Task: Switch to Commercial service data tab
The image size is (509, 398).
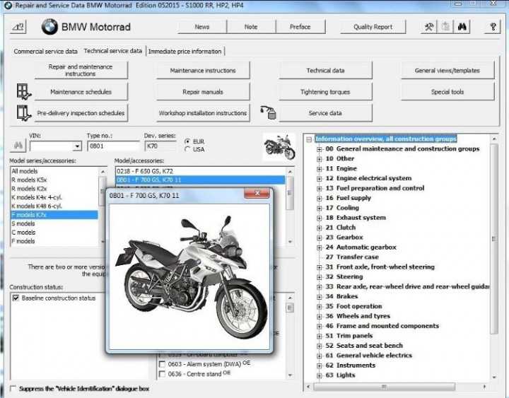Action: [x=45, y=52]
